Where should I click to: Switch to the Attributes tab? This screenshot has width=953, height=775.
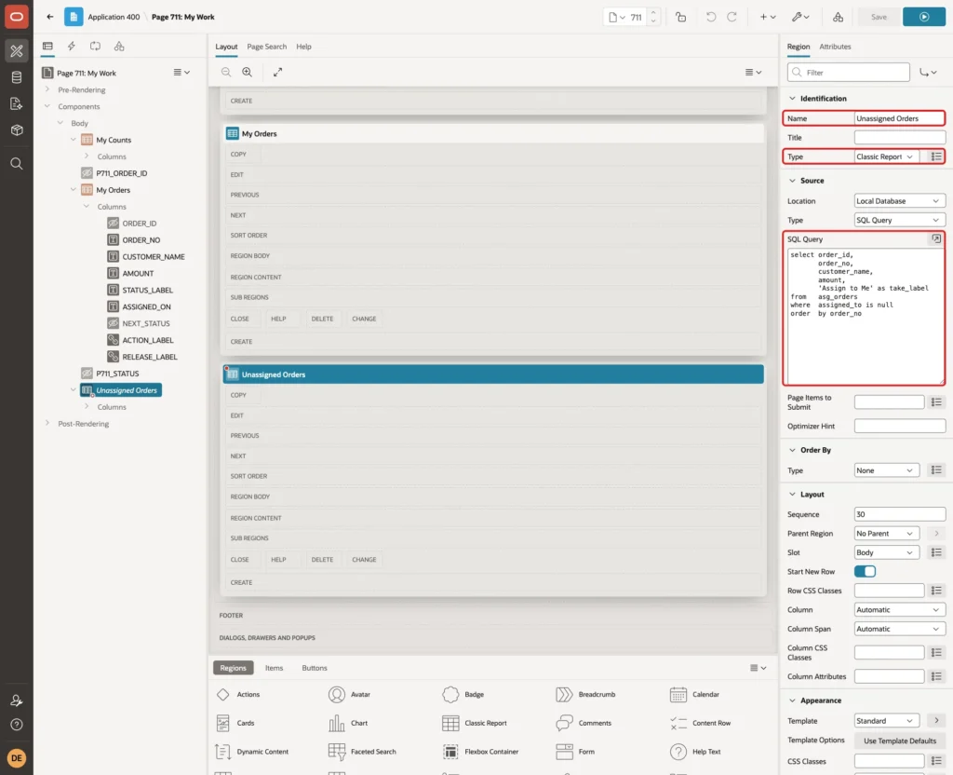(835, 47)
